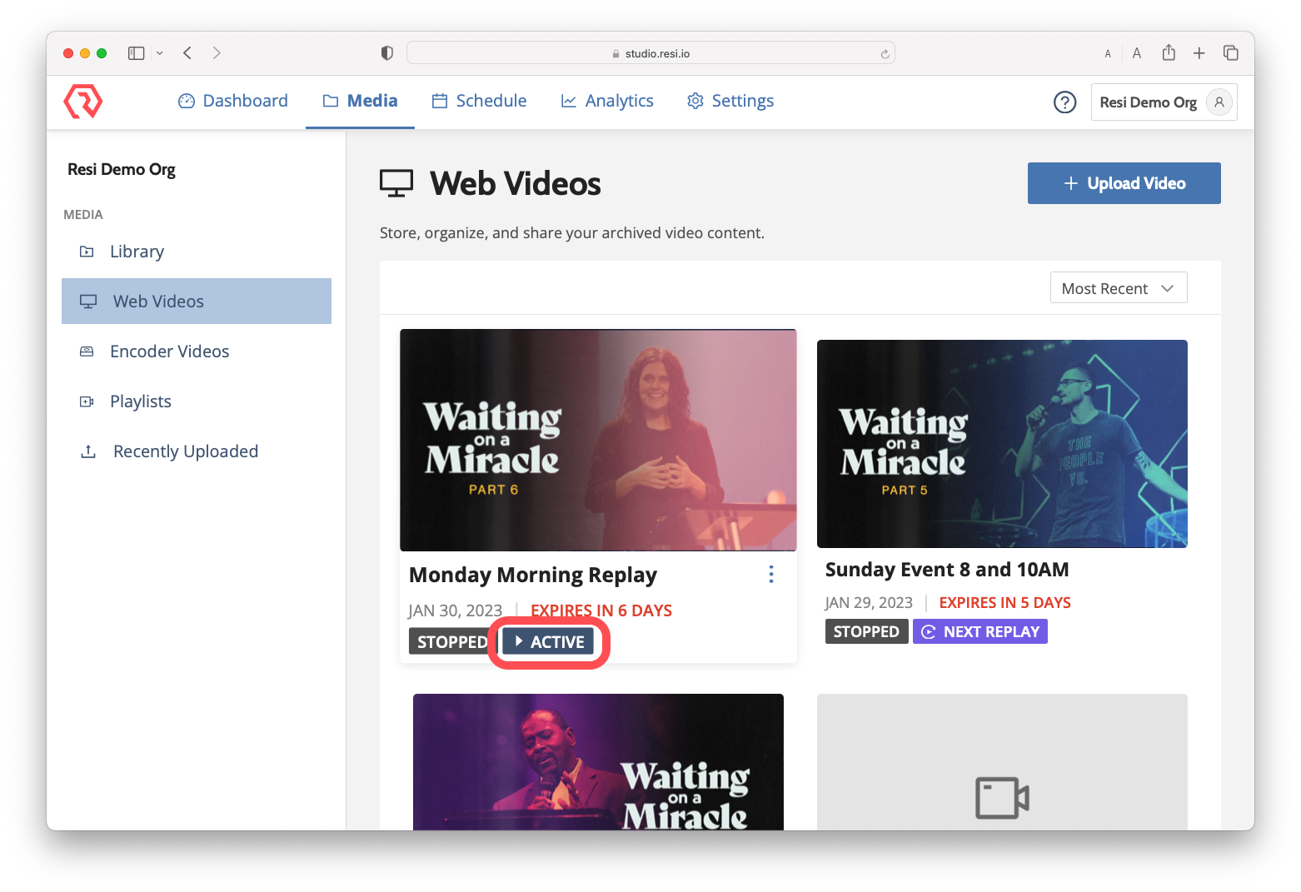This screenshot has height=892, width=1301.
Task: Click the Upload Video button
Action: point(1124,182)
